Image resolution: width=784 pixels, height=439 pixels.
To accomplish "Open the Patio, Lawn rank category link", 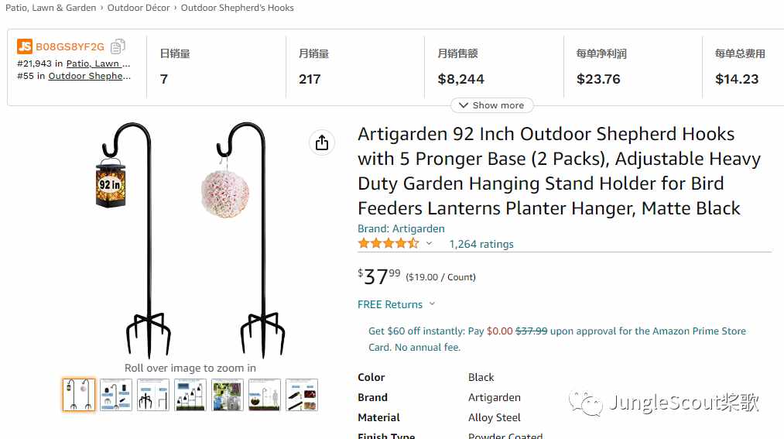I will (98, 63).
